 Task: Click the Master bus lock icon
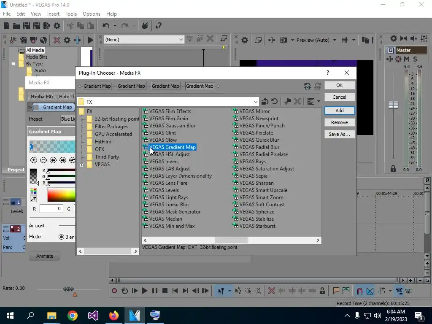click(x=393, y=169)
